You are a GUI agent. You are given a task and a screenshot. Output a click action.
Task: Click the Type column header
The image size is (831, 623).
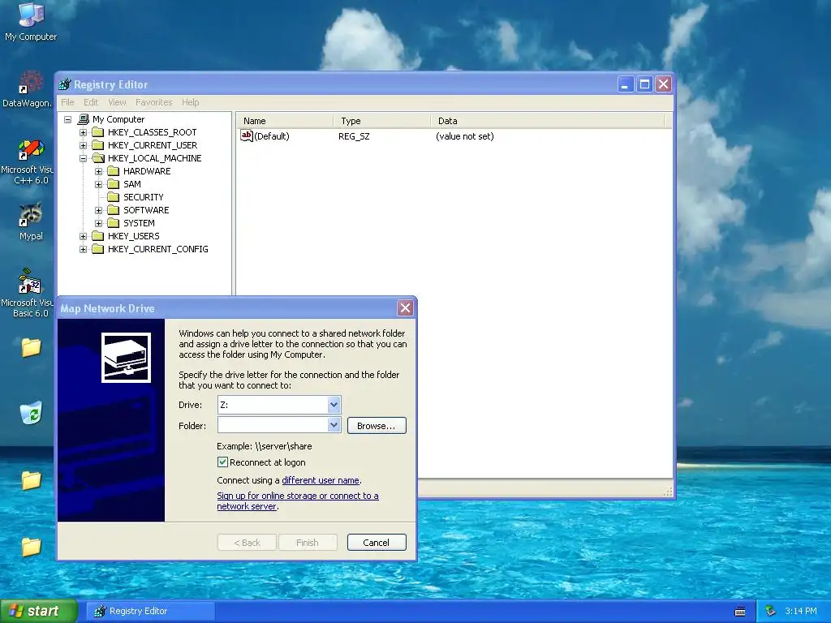382,121
